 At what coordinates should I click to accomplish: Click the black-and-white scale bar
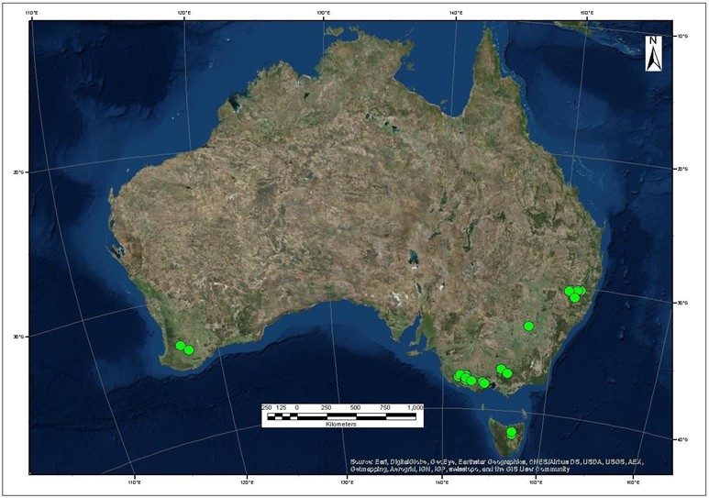341,416
